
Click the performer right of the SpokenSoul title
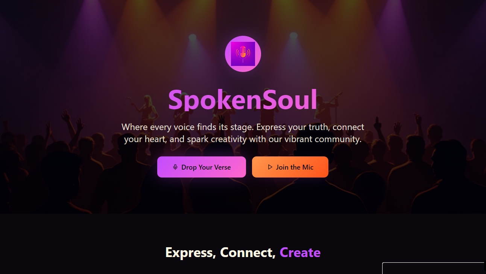coord(330,104)
